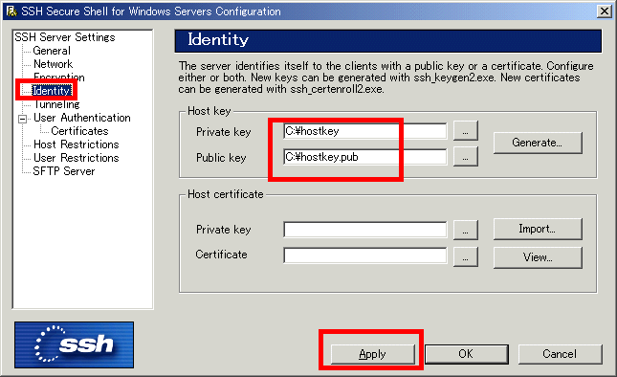Browse for the host public key file

pyautogui.click(x=466, y=157)
